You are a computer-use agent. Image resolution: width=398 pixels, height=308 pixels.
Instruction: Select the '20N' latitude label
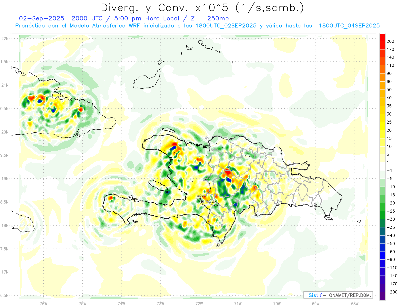pyautogui.click(x=5, y=132)
